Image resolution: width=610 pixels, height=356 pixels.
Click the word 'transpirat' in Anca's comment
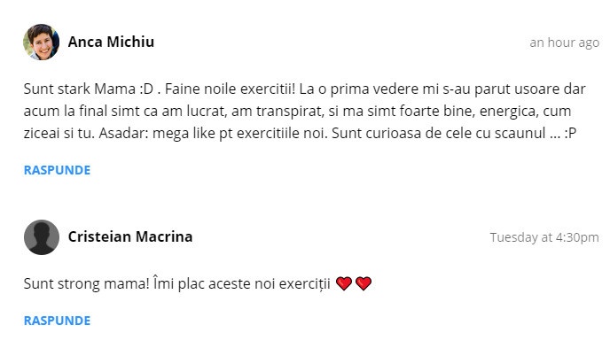point(289,112)
